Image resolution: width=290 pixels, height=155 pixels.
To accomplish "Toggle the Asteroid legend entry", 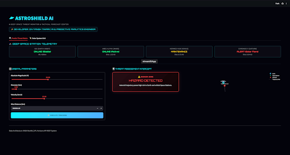I will pos(273,77).
